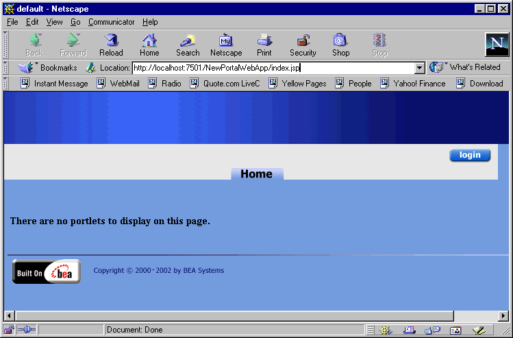Viewport: 513px width, 338px height.
Task: Open the Security info button
Action: 303,45
